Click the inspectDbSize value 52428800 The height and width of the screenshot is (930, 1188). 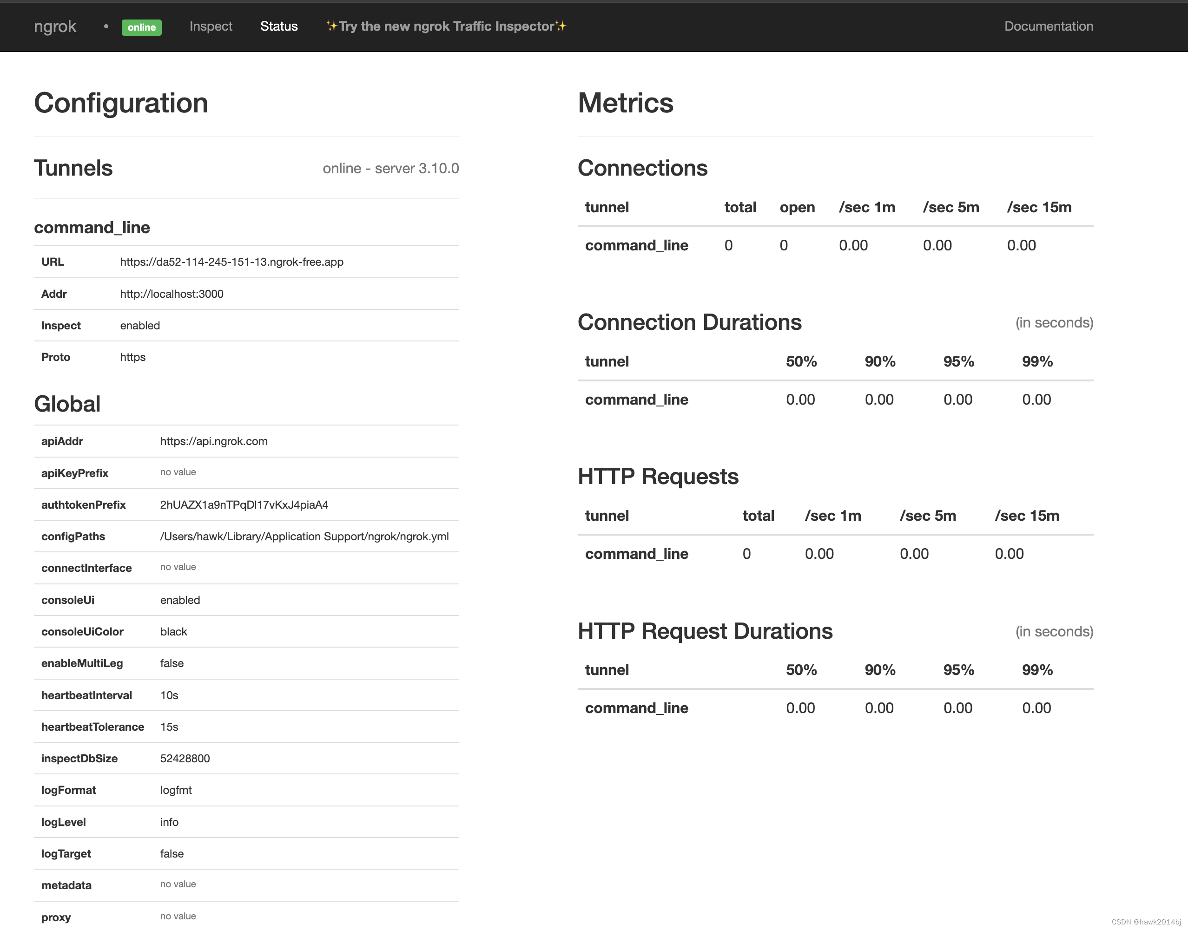[x=185, y=759]
